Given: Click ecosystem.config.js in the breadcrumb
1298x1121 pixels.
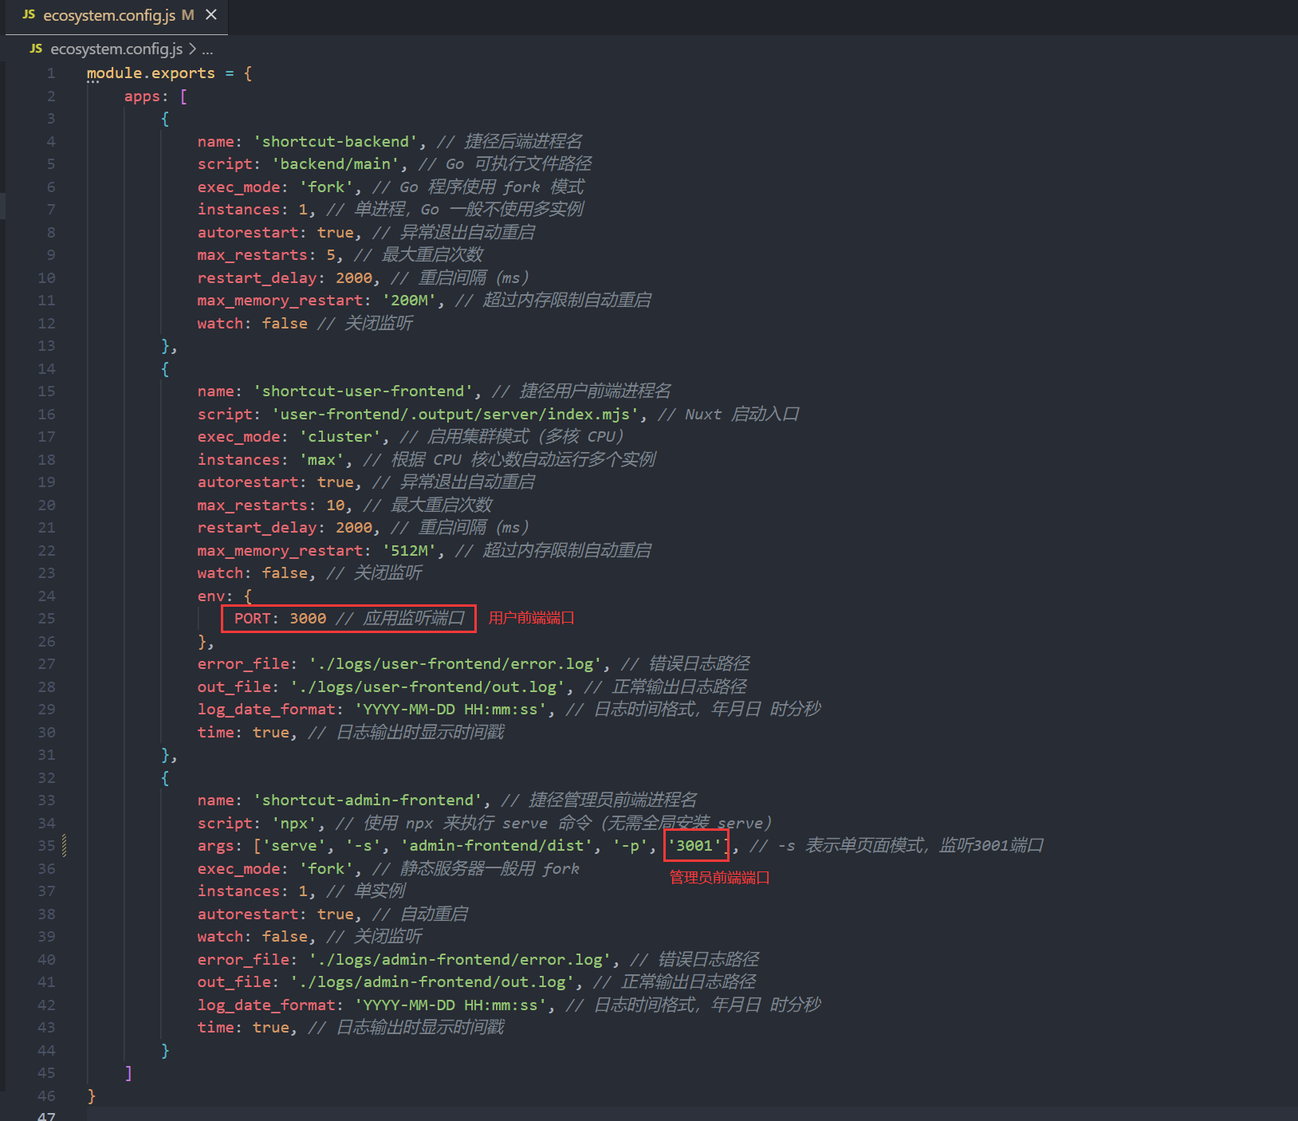Looking at the screenshot, I should pyautogui.click(x=116, y=49).
